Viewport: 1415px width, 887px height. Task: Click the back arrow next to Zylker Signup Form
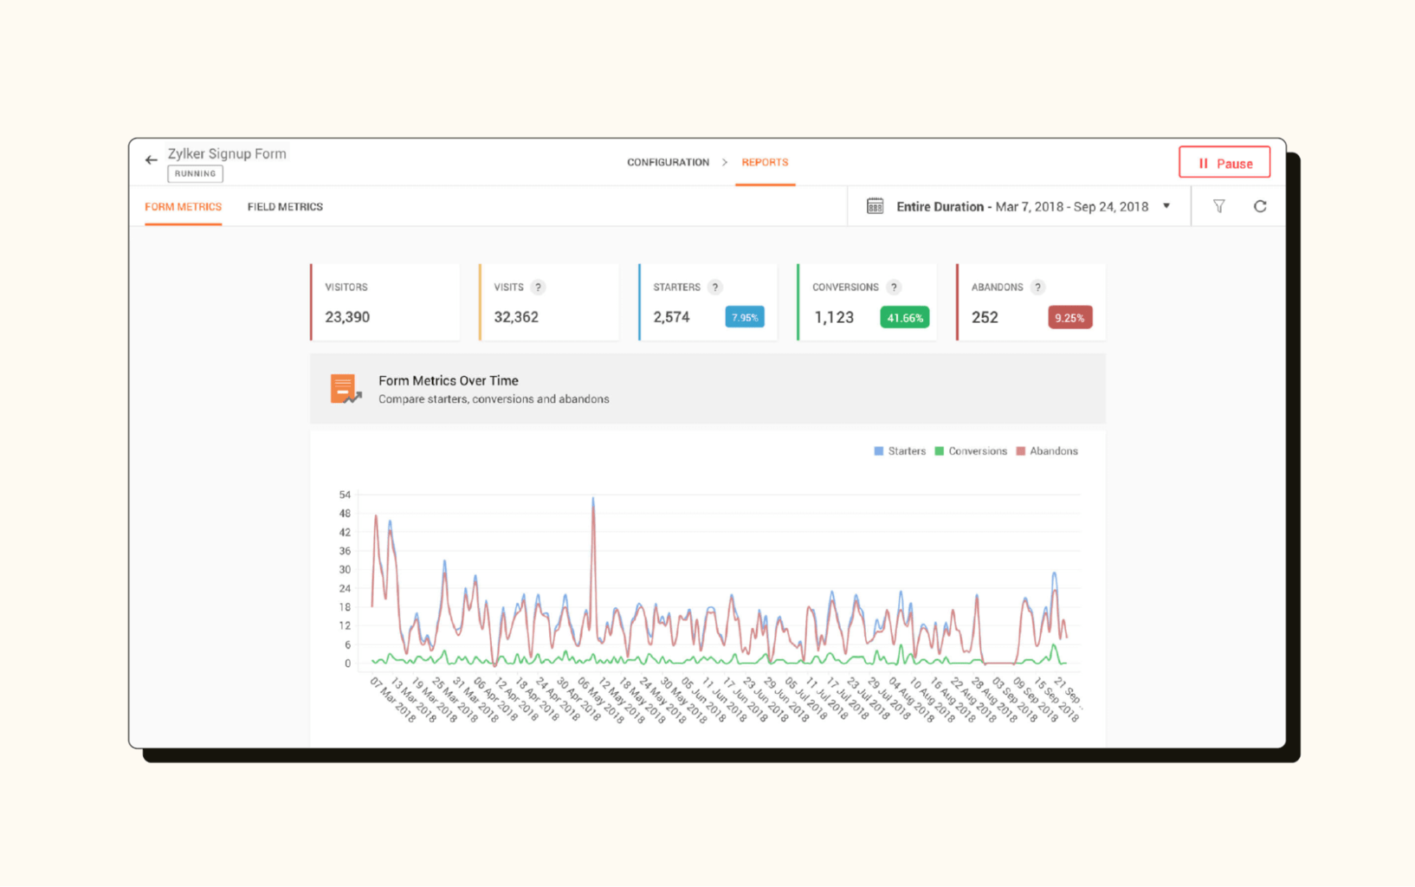coord(151,159)
